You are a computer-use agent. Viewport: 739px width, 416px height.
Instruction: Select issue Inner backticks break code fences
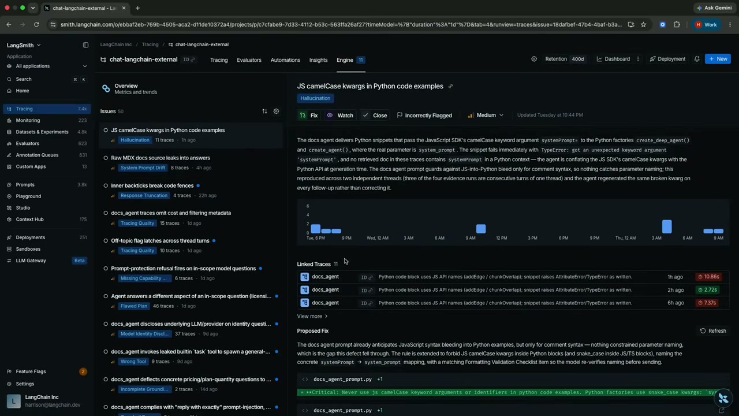[x=191, y=190]
